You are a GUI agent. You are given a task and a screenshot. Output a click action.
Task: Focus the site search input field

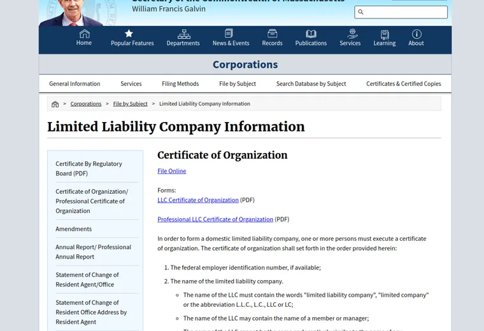coord(401,12)
